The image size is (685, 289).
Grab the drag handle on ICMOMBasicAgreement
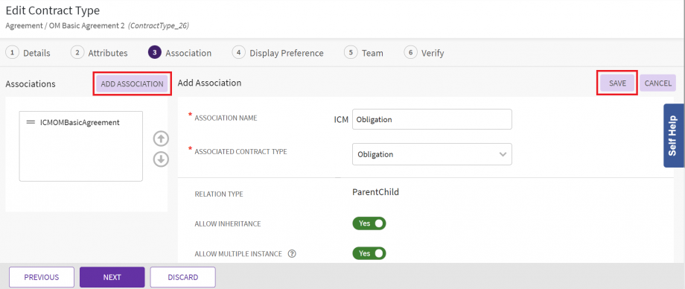click(31, 123)
